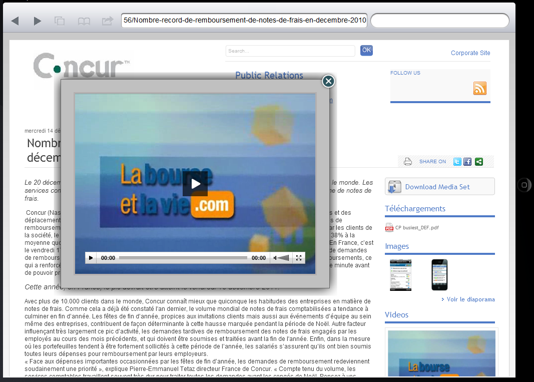Click the share arrow icon in the toolbar
Viewport: 534px width, 382px height.
[x=108, y=21]
